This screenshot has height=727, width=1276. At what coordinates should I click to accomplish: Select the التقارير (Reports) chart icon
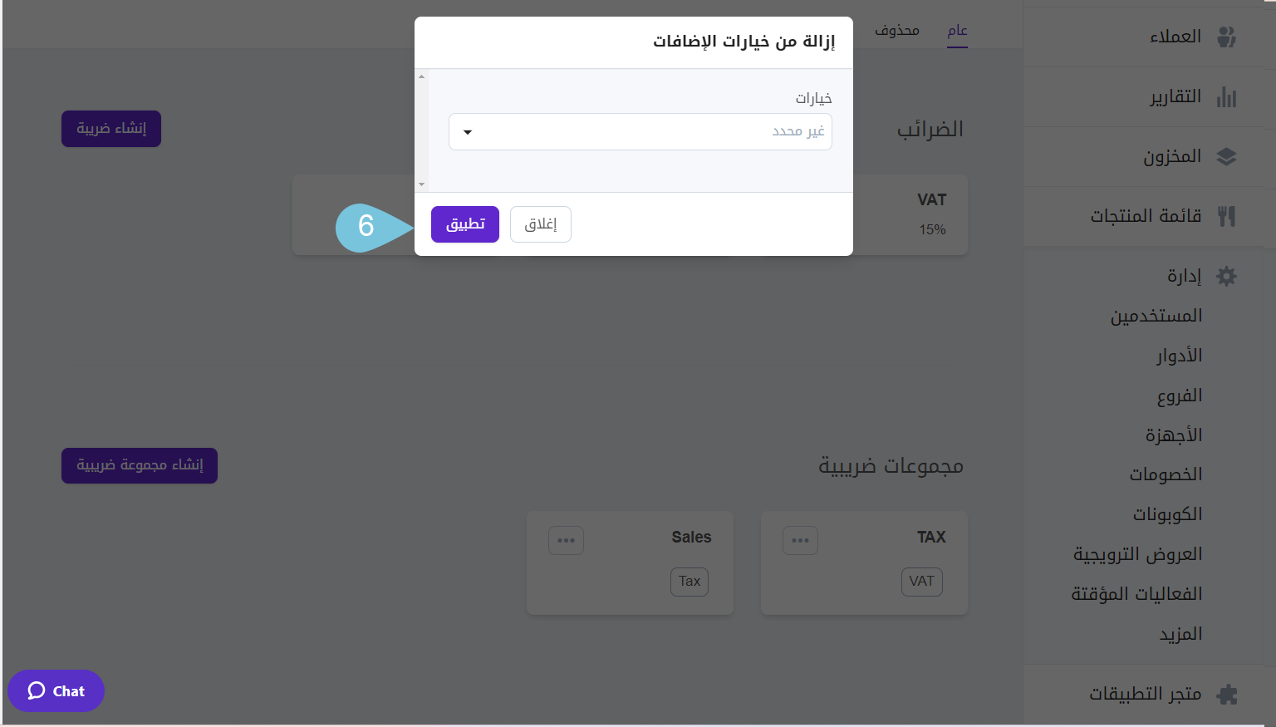click(x=1227, y=96)
